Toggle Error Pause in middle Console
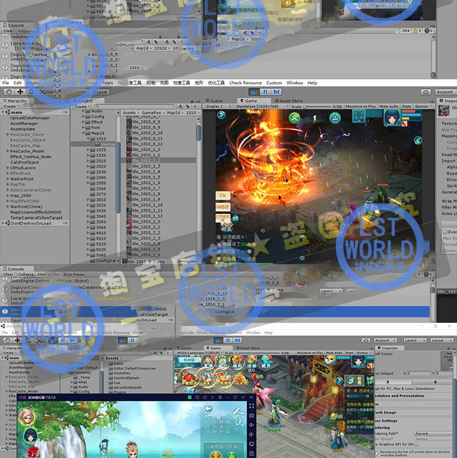This screenshot has width=457, height=458. [x=74, y=275]
